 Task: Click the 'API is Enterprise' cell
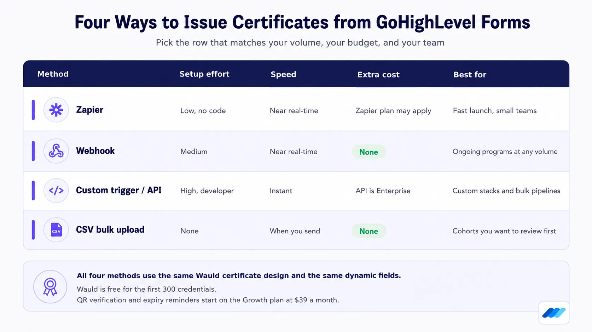[383, 191]
